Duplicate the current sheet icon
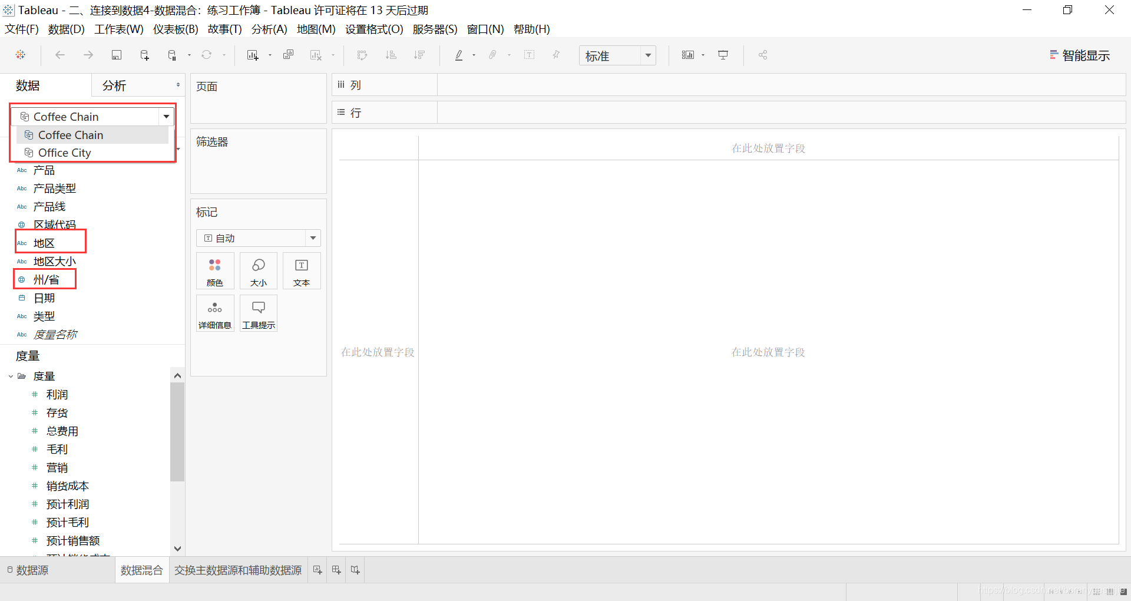 coord(288,55)
